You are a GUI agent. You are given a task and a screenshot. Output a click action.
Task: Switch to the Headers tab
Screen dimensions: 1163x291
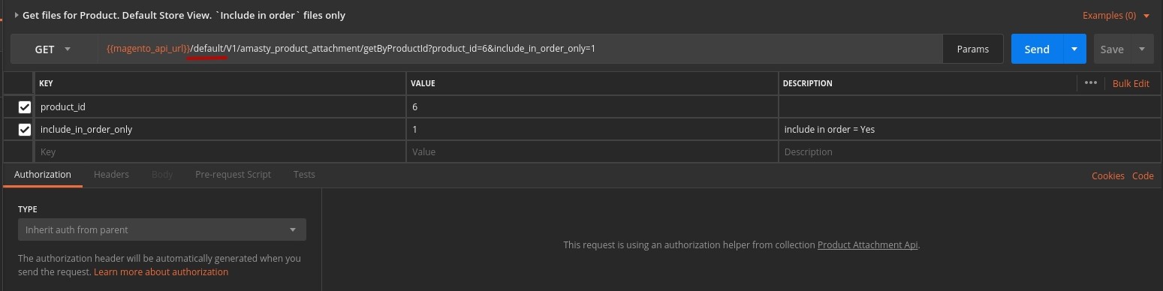tap(111, 174)
